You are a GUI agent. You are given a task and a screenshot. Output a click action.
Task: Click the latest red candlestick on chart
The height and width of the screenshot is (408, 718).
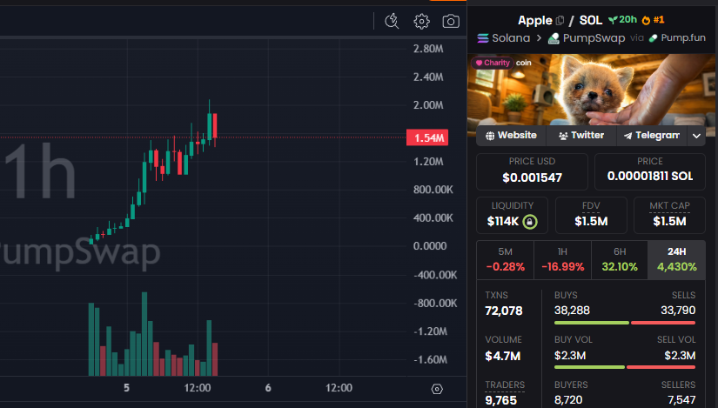pyautogui.click(x=215, y=125)
